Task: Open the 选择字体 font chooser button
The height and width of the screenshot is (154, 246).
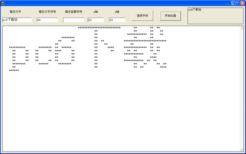Action: [142, 16]
